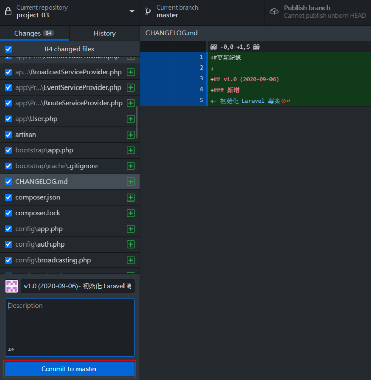Click added-file icon for config\app.php
This screenshot has width=371, height=380.
[131, 229]
